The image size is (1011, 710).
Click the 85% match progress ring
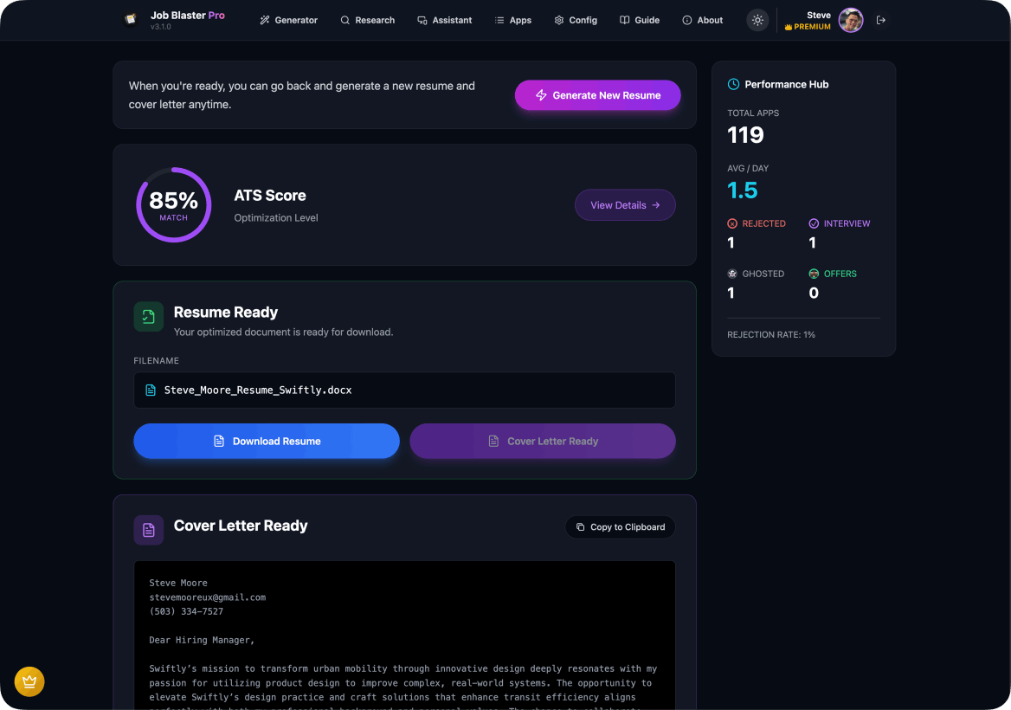174,205
